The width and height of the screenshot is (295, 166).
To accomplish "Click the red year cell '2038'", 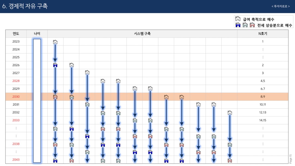I will point(16,144).
